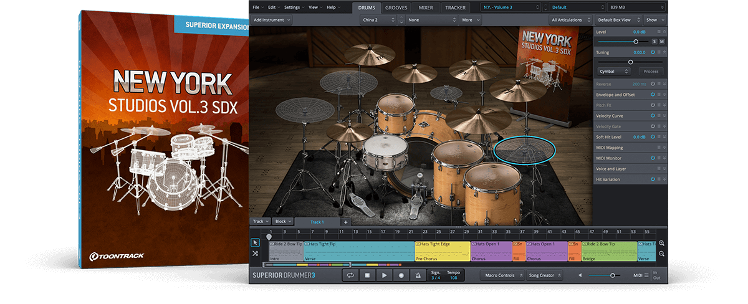Open the China 2 instrument selector
The image size is (748, 304).
point(378,20)
